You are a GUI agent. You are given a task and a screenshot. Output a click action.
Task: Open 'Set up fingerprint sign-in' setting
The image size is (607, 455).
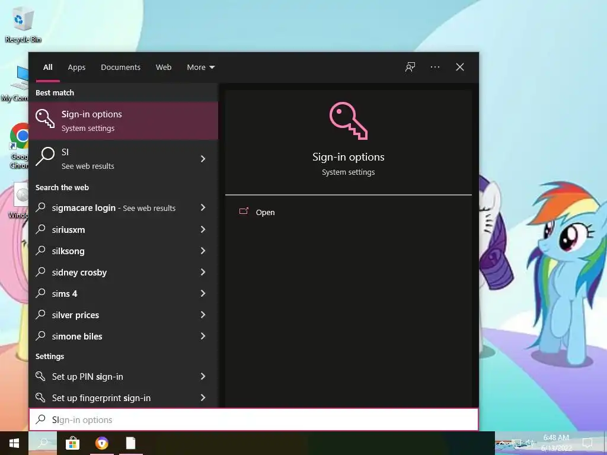(x=123, y=398)
